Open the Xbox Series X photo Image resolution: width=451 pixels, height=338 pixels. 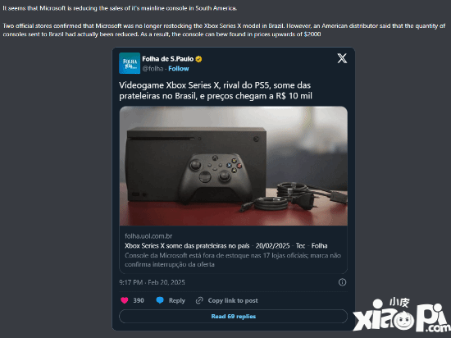[x=233, y=166]
